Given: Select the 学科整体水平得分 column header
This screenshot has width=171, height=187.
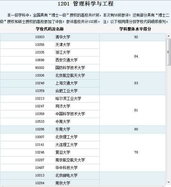Looking at the screenshot, I should click(135, 29).
